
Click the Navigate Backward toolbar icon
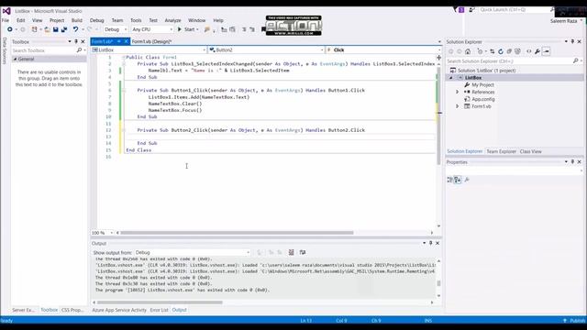click(x=10, y=29)
